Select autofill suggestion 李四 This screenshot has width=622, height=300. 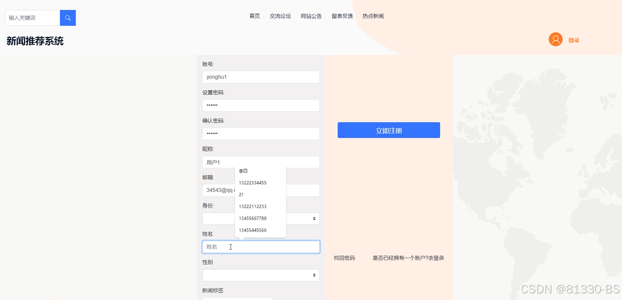pos(260,171)
